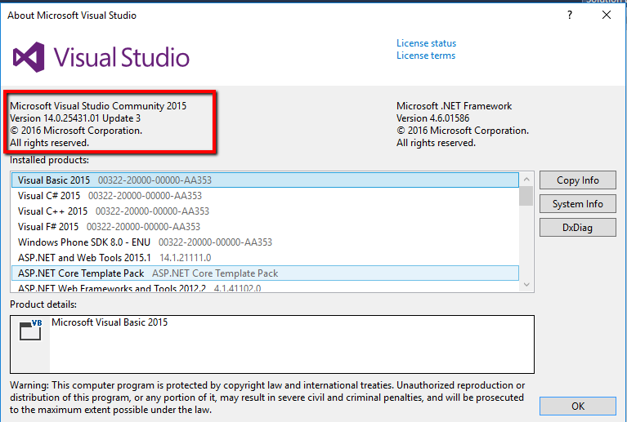Viewport: 627px width, 422px height.
Task: Open the License terms link
Action: click(x=426, y=56)
